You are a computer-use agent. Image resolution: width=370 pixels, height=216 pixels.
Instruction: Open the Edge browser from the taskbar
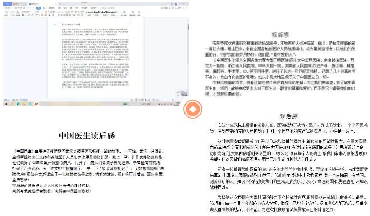click(x=18, y=104)
